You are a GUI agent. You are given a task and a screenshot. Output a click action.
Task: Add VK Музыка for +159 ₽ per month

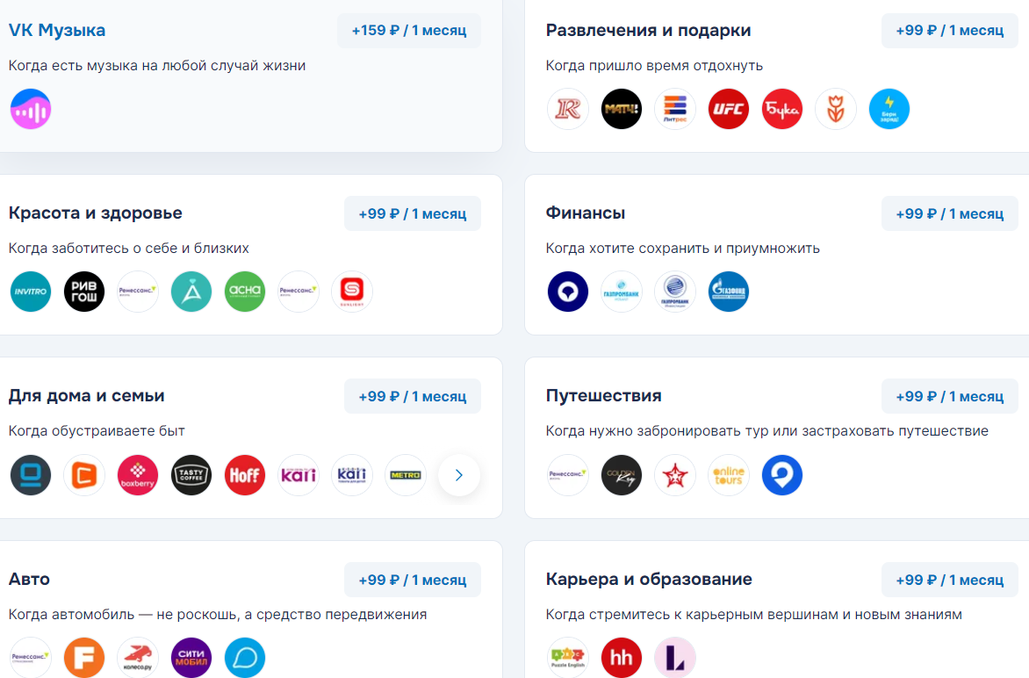(x=409, y=31)
